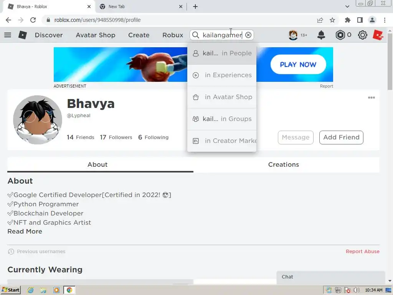Screen dimensions: 393x295
Task: Select the About tab
Action: [100, 164]
